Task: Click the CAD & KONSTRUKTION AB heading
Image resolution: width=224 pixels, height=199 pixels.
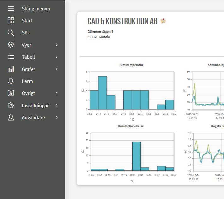Action: [x=122, y=21]
